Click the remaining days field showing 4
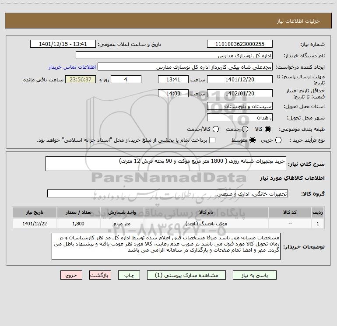 pyautogui.click(x=126, y=80)
